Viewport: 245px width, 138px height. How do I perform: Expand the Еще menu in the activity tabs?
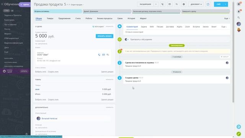pos(224,27)
